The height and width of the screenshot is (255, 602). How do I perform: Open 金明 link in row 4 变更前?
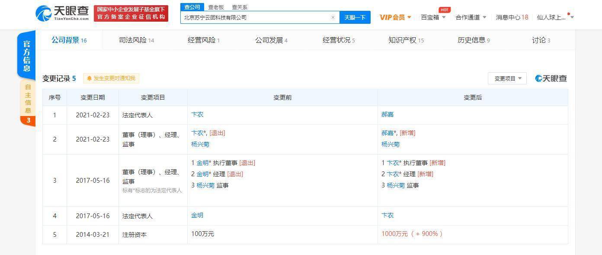tap(197, 215)
